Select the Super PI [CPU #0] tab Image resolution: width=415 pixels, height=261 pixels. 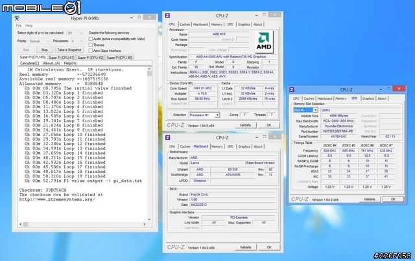[x=32, y=57]
